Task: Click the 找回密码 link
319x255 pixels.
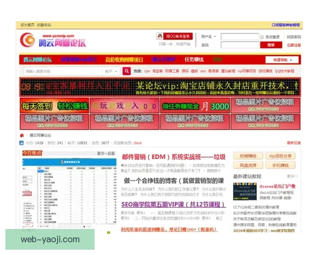Action: click(x=293, y=37)
